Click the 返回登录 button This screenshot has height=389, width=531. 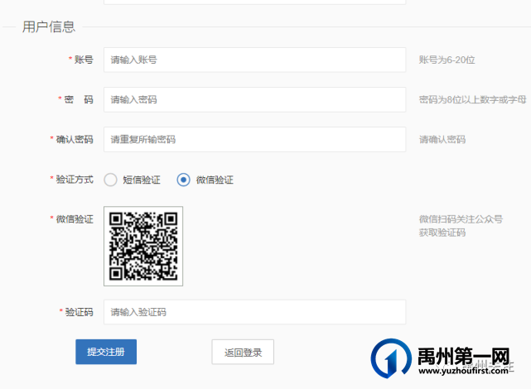tap(243, 352)
